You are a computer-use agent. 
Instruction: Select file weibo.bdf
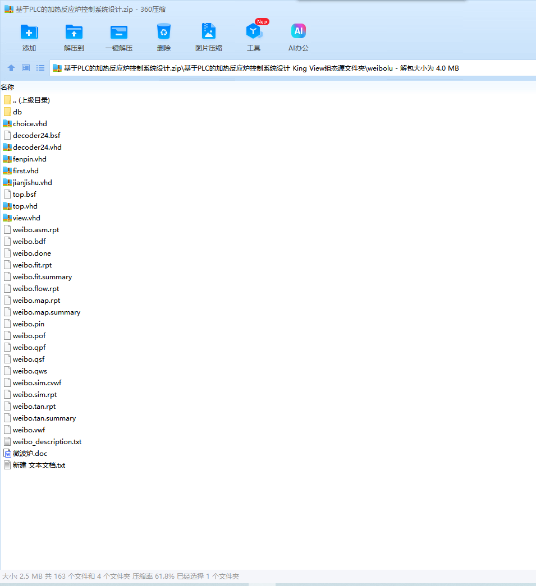(x=25, y=242)
